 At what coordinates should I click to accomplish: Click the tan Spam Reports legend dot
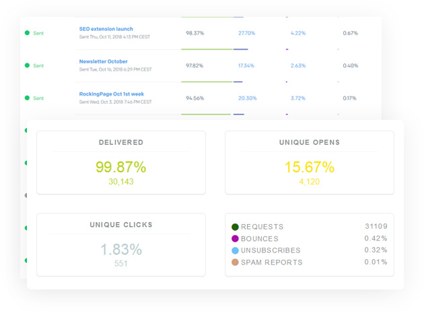pos(235,263)
